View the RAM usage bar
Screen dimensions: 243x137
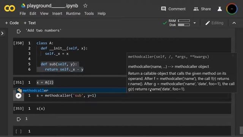pyautogui.click(x=184, y=21)
